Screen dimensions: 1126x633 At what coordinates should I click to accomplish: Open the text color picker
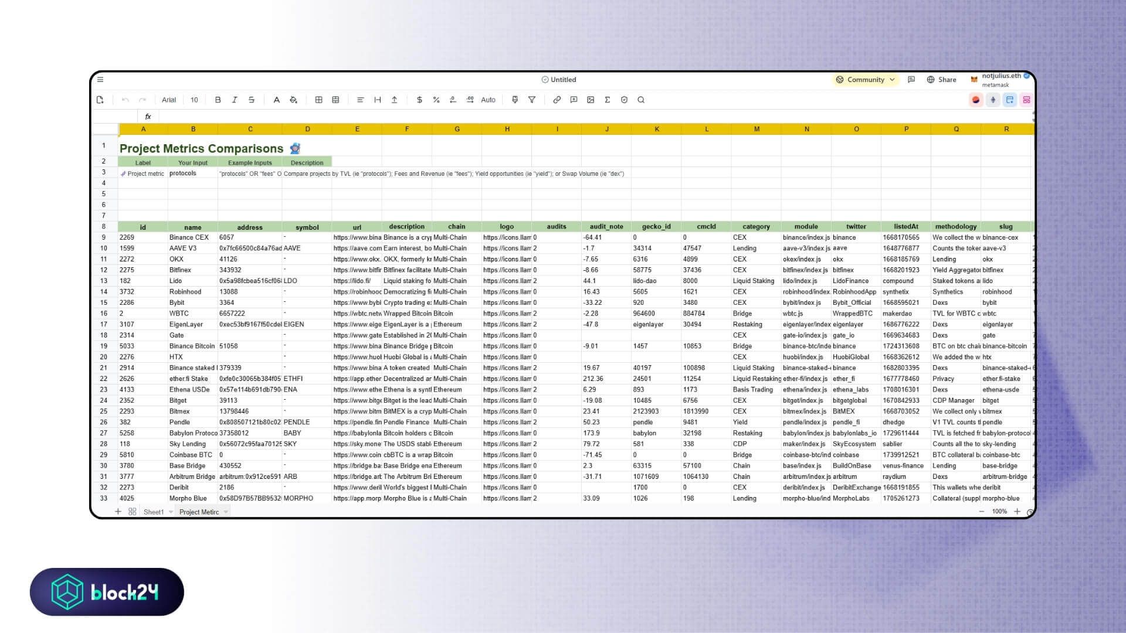[276, 100]
